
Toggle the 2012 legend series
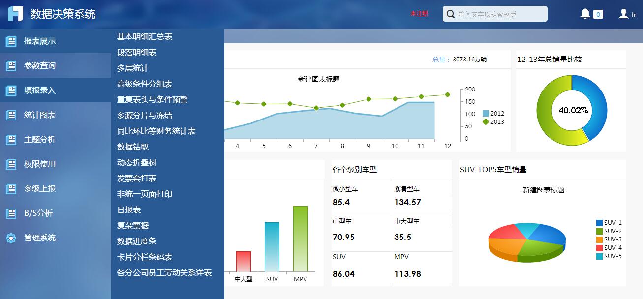tap(493, 113)
